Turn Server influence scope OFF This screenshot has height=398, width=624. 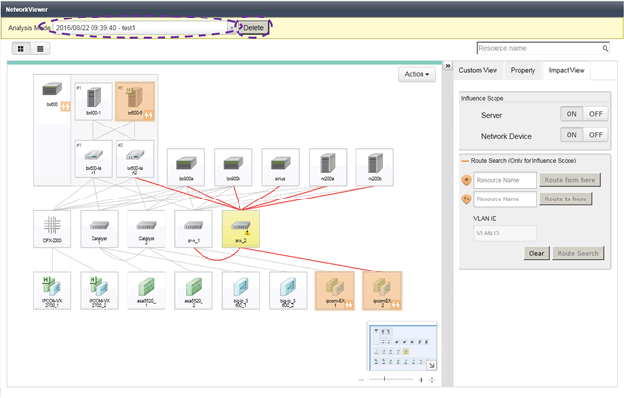[596, 115]
